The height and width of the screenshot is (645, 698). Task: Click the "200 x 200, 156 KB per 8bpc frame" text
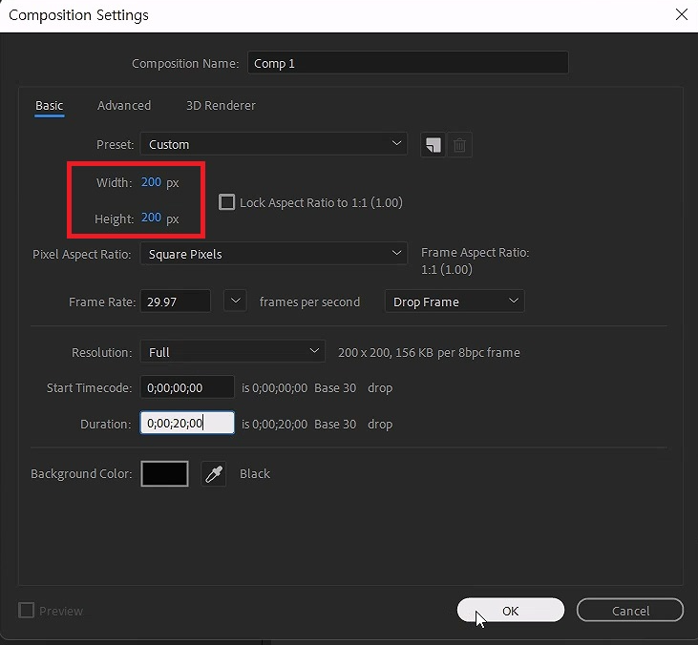coord(429,352)
